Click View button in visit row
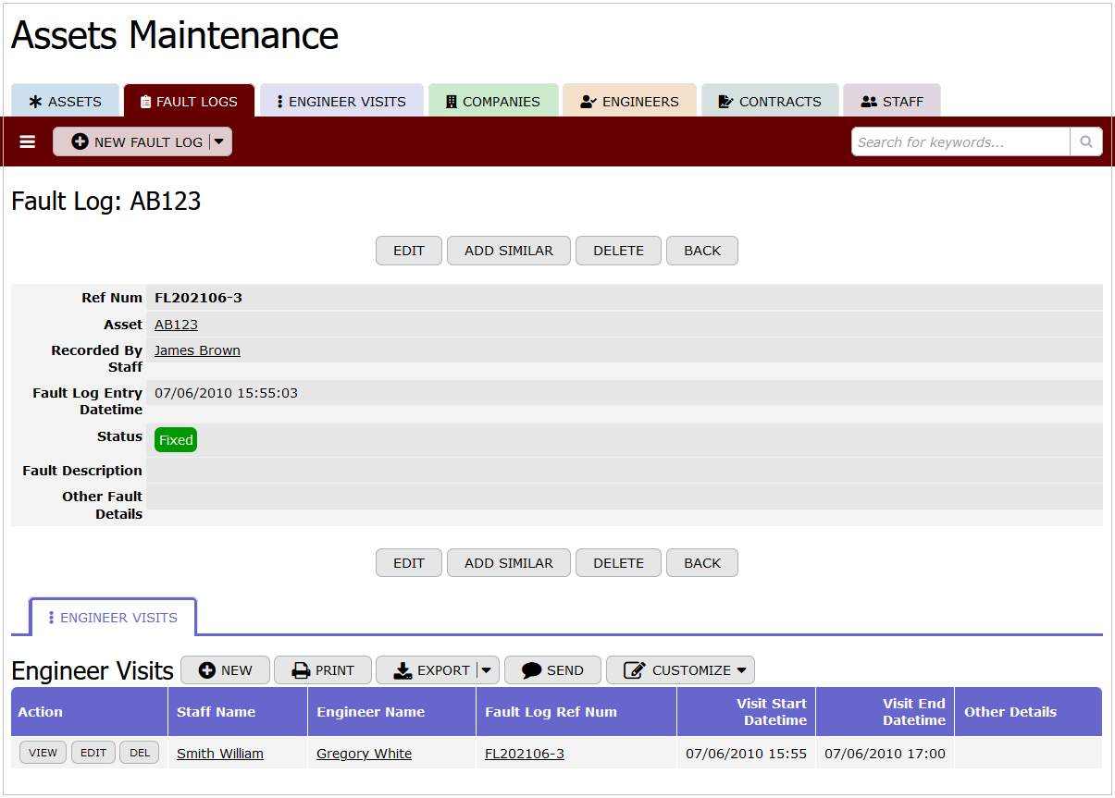Screen dimensions: 1115x798 point(43,753)
